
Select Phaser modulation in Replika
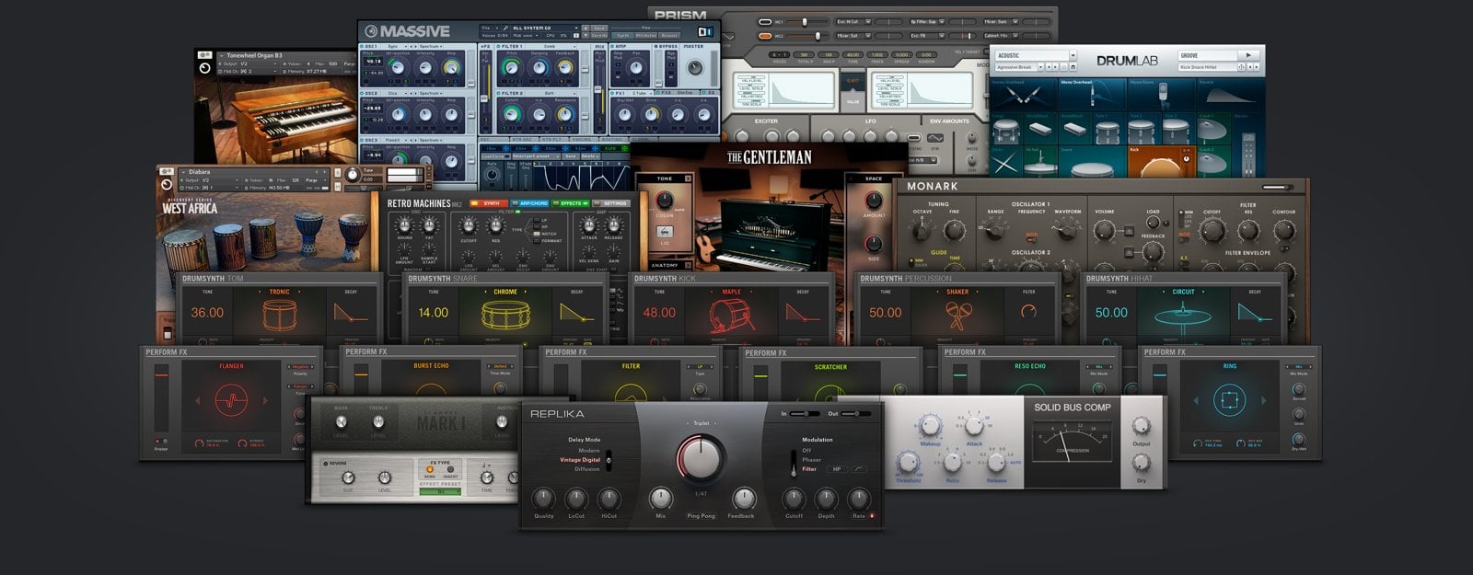point(812,460)
